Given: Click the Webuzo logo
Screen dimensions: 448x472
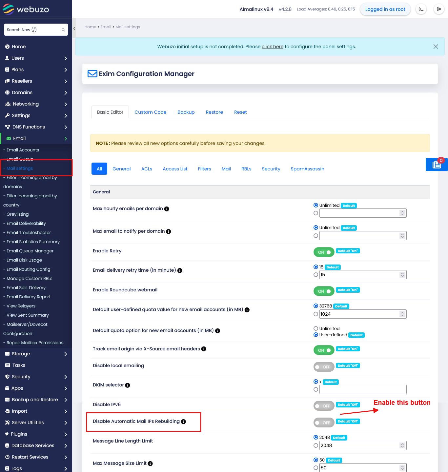Looking at the screenshot, I should (x=26, y=9).
